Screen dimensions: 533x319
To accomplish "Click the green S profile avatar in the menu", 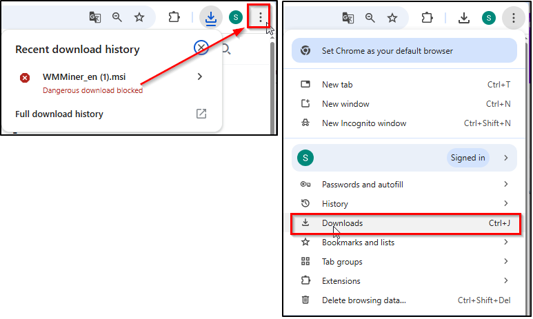I will click(305, 158).
